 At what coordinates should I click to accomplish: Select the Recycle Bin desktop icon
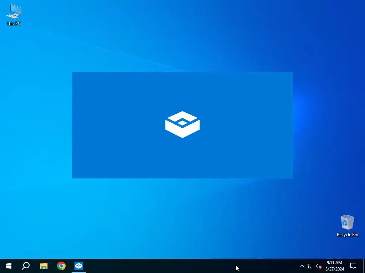click(347, 226)
